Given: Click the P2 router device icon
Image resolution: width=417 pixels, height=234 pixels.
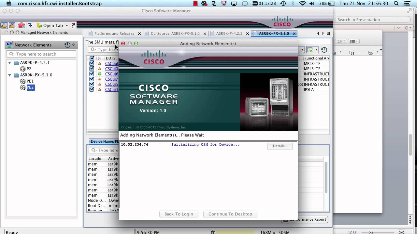Looking at the screenshot, I should pyautogui.click(x=23, y=69).
